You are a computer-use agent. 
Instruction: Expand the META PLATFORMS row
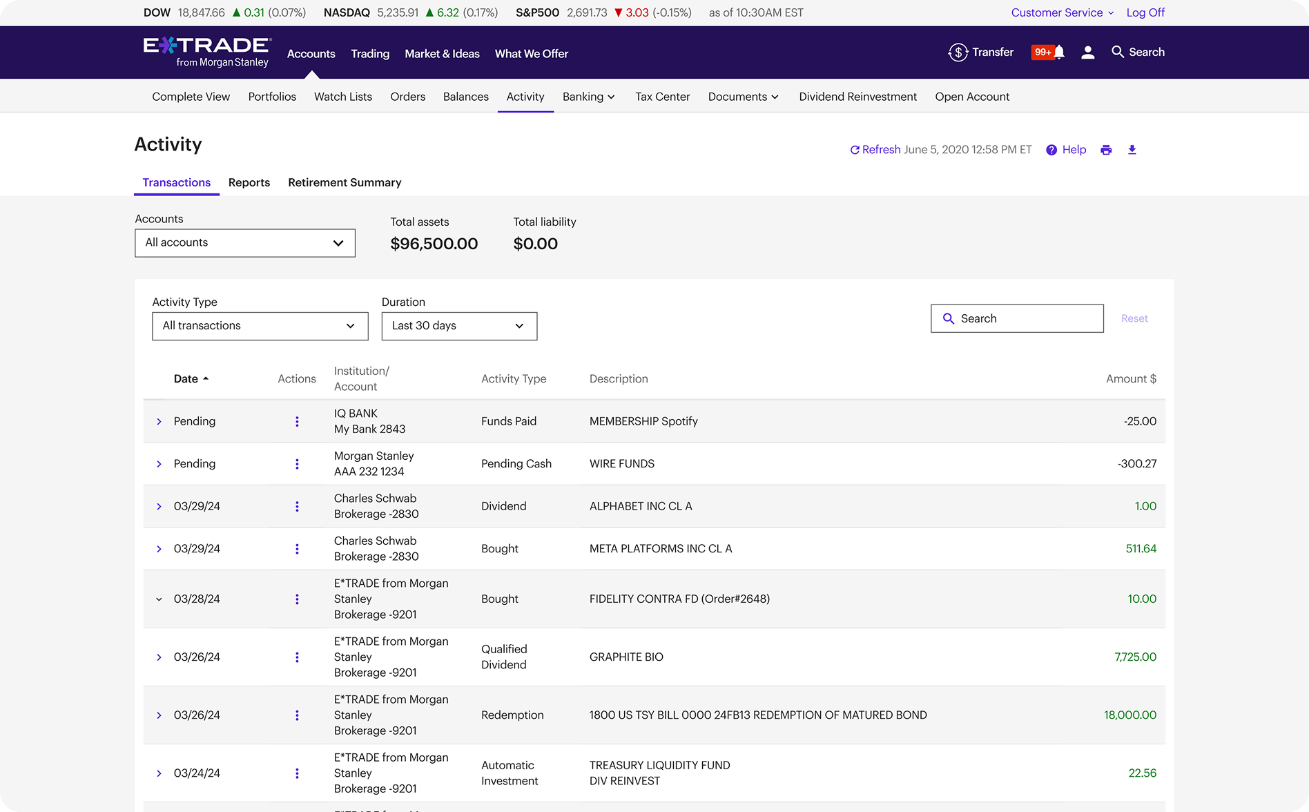click(159, 549)
